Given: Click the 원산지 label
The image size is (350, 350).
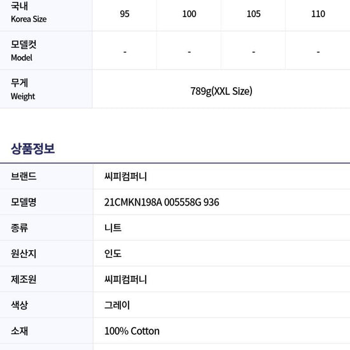Looking at the screenshot, I should click(x=24, y=253).
